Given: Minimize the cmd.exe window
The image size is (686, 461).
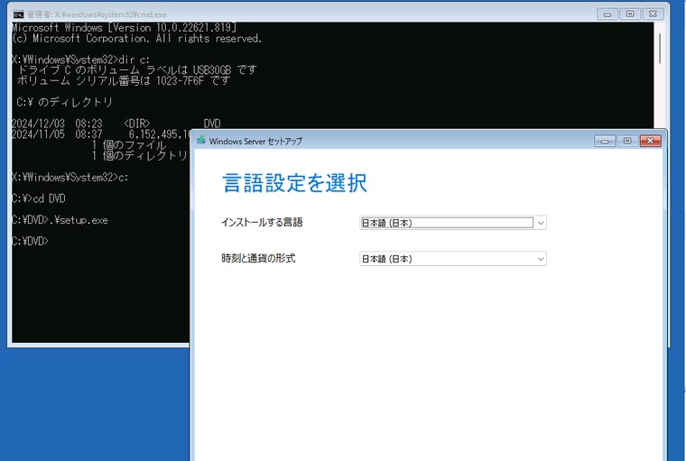Looking at the screenshot, I should [x=607, y=14].
